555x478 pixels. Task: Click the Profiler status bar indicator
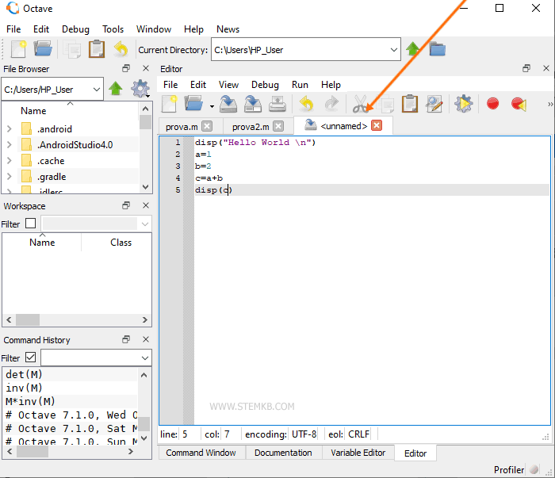tap(508, 470)
